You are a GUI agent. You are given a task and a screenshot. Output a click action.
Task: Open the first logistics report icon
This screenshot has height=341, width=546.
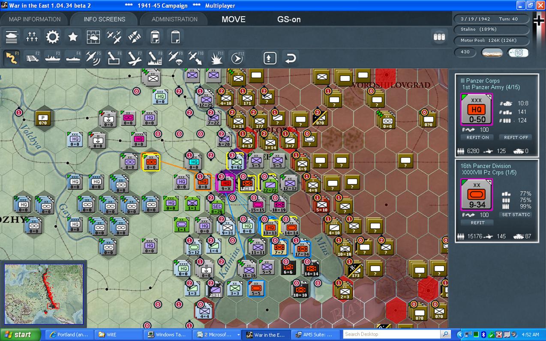[x=155, y=37]
